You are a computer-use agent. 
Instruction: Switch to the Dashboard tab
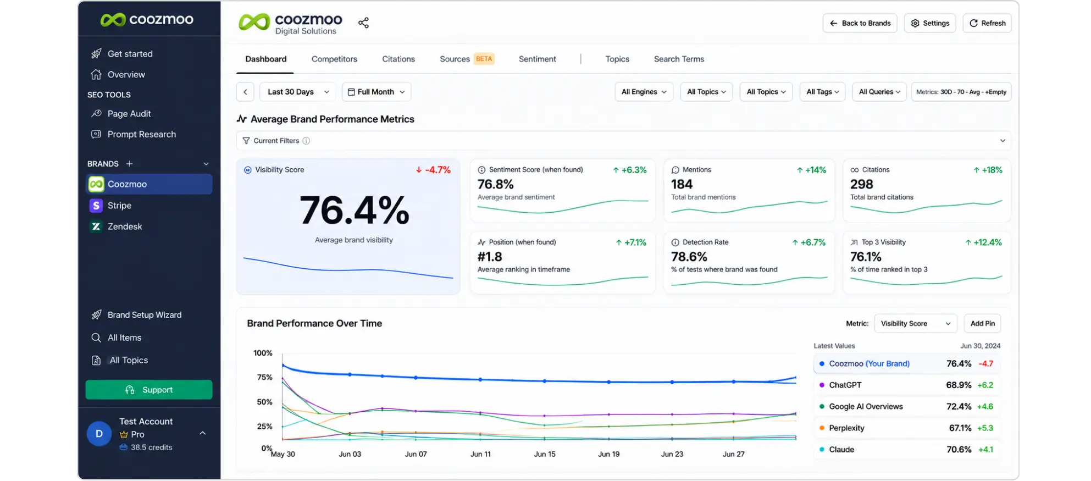(x=265, y=59)
